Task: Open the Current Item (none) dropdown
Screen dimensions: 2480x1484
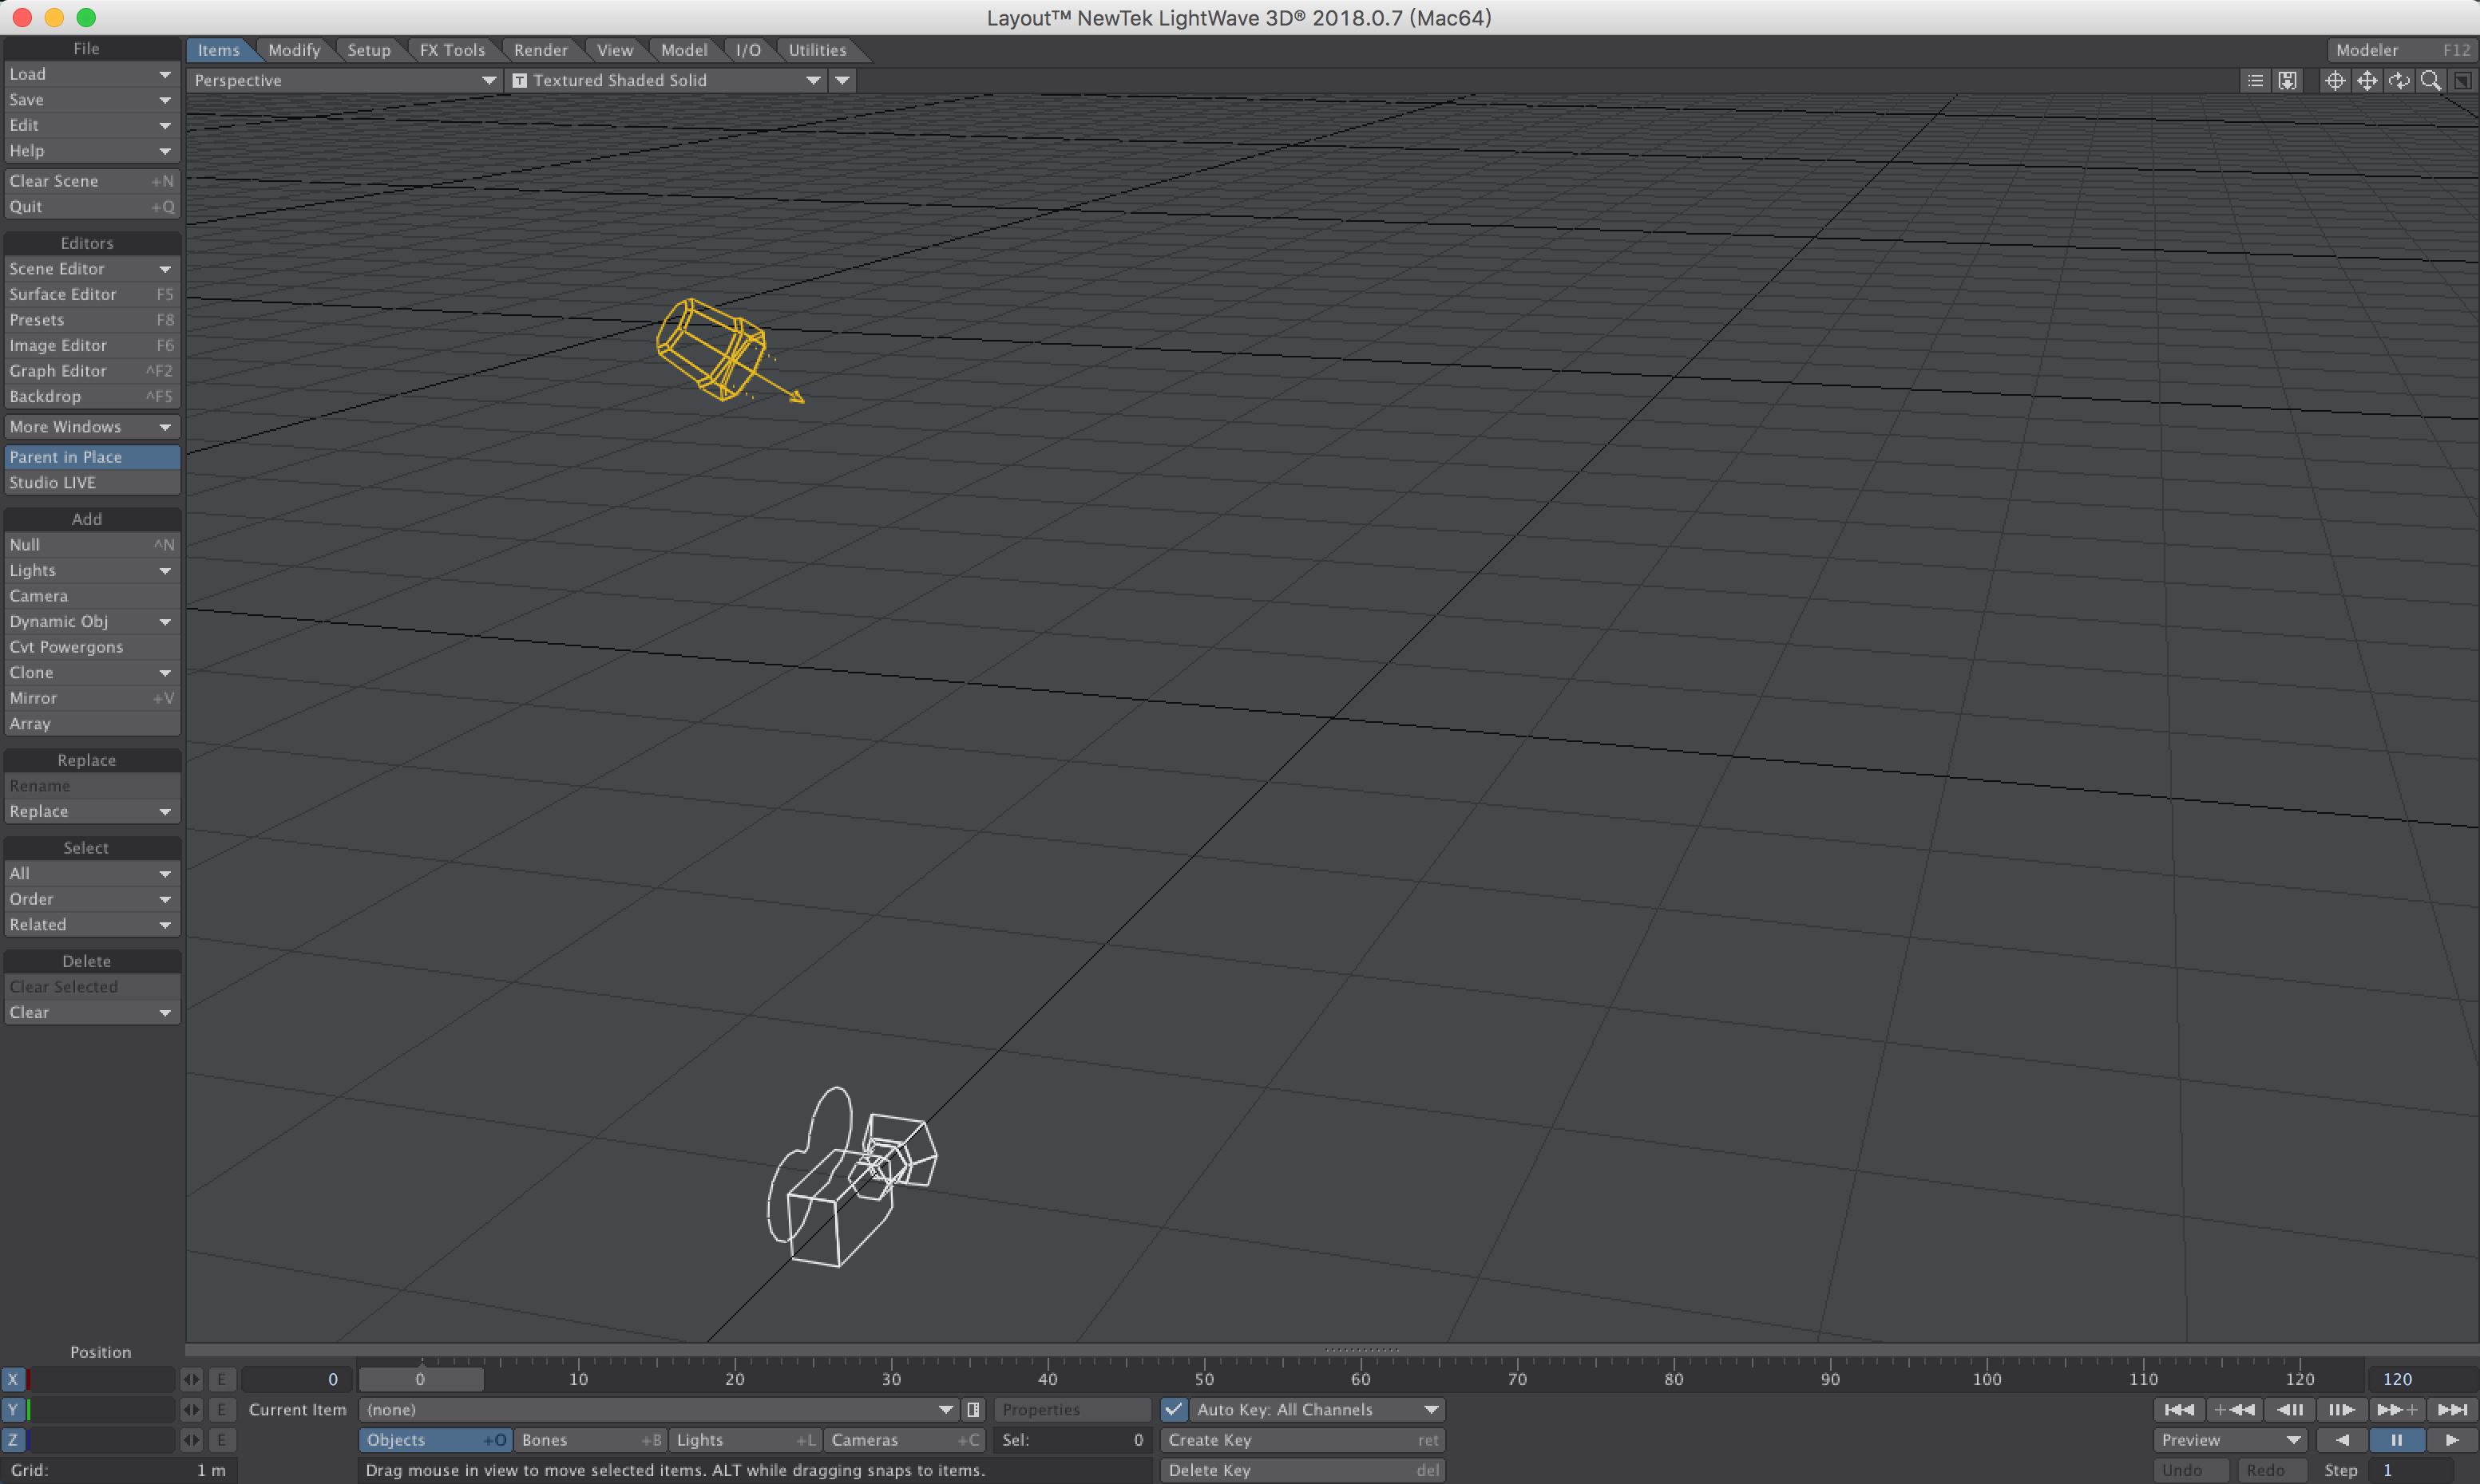Action: click(659, 1409)
